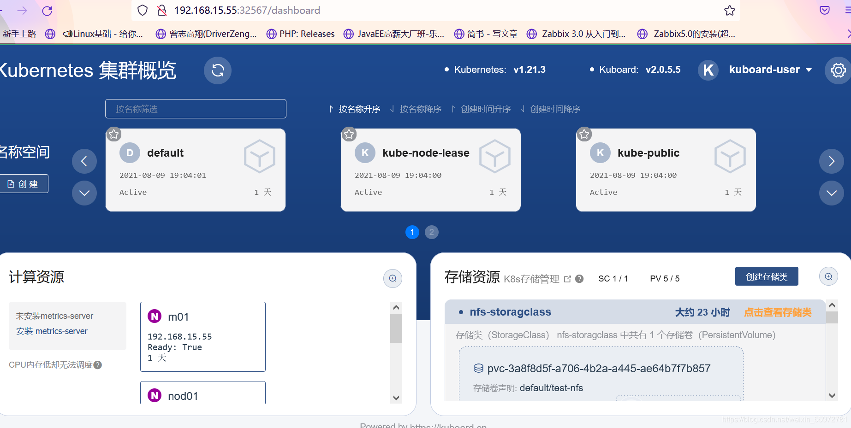Click the 创建 namespace button
The height and width of the screenshot is (428, 851).
click(24, 184)
